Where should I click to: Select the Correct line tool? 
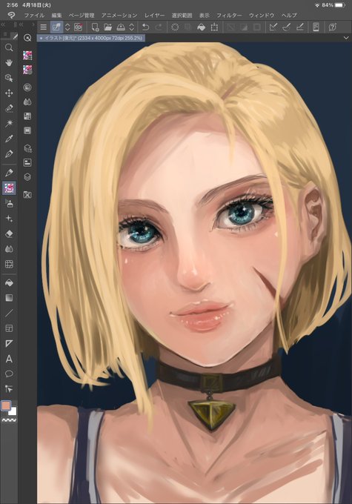9,389
